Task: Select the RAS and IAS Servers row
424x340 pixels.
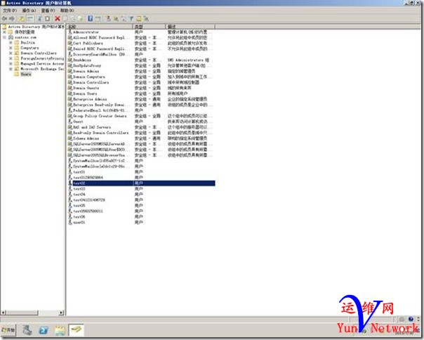Action: pos(141,127)
